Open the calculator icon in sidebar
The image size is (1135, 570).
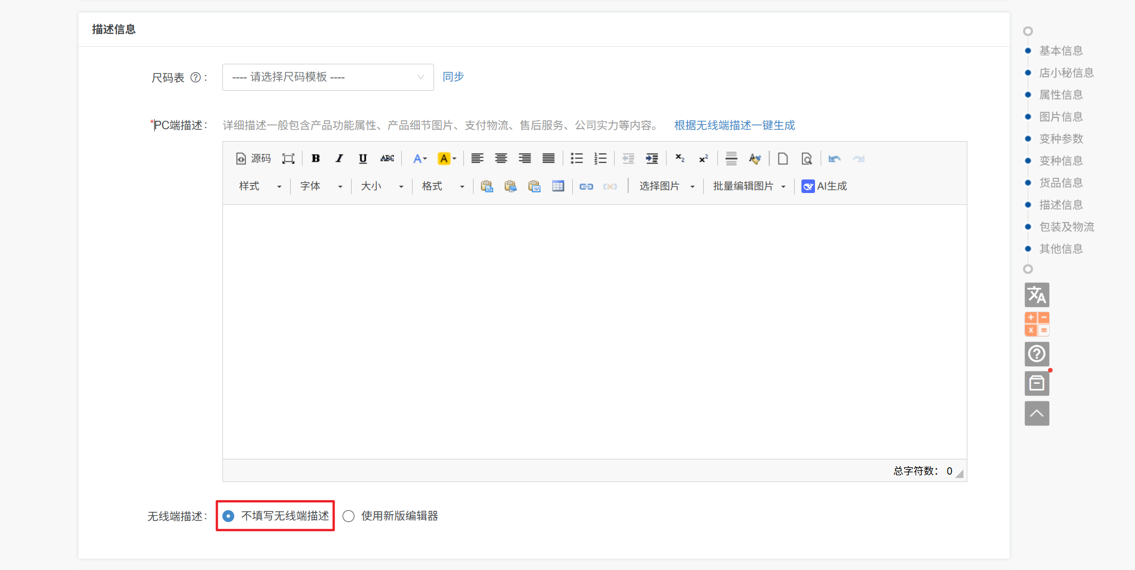[x=1036, y=324]
